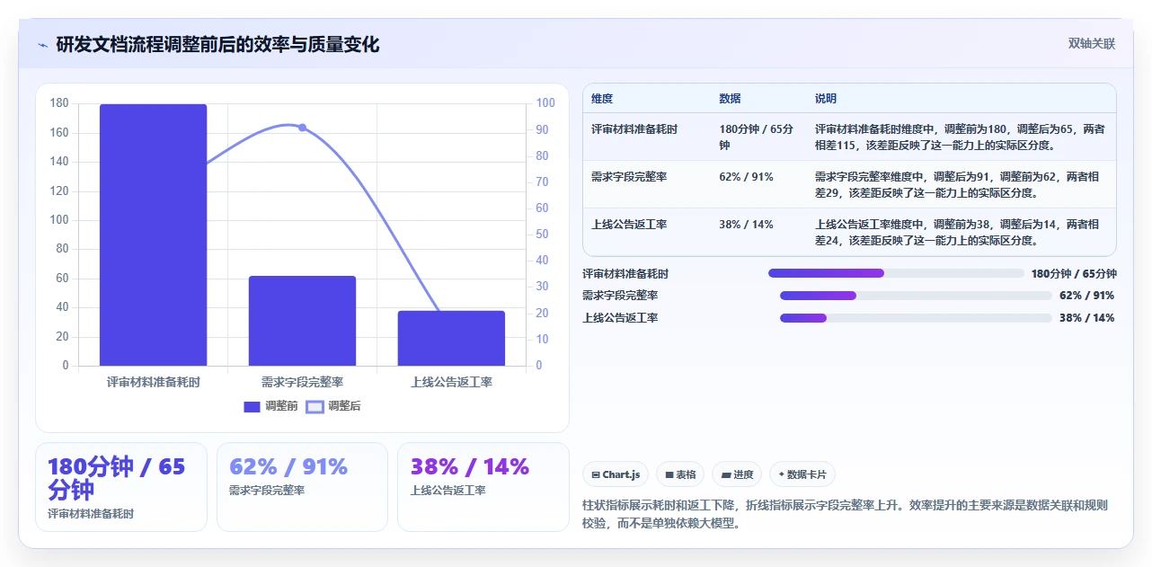
Task: Click the 数据卡片 tag chip
Action: tap(802, 474)
